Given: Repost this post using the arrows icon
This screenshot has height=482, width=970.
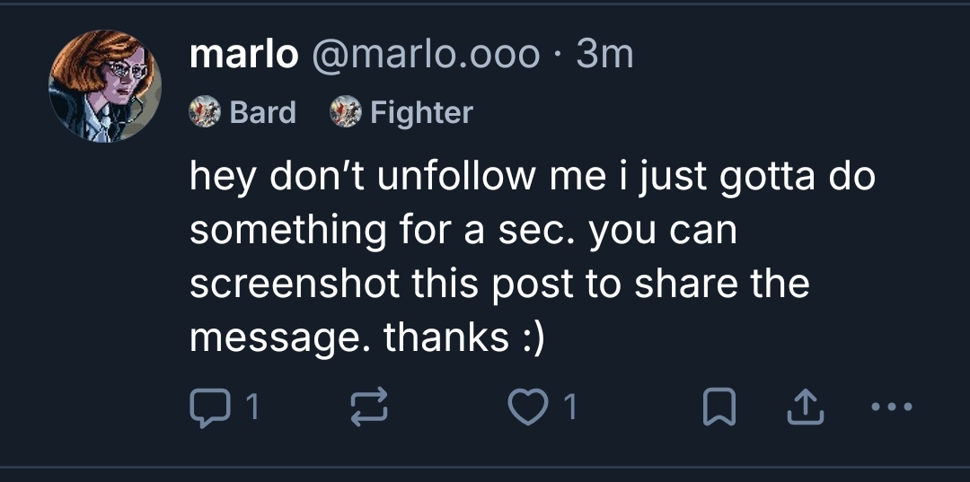Looking at the screenshot, I should 369,408.
